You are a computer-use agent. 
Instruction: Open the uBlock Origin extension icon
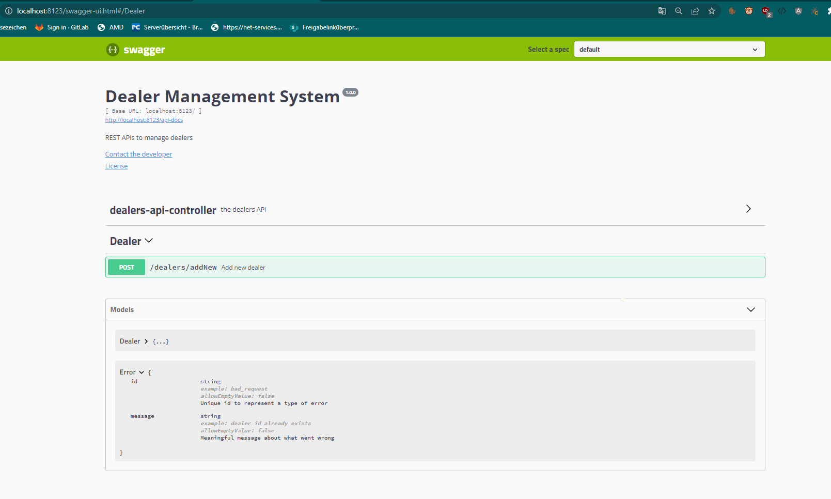click(766, 11)
